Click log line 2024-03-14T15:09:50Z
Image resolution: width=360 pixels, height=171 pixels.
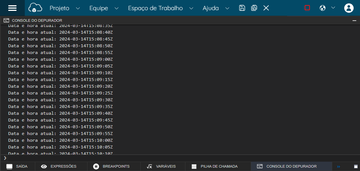[x=60, y=127]
